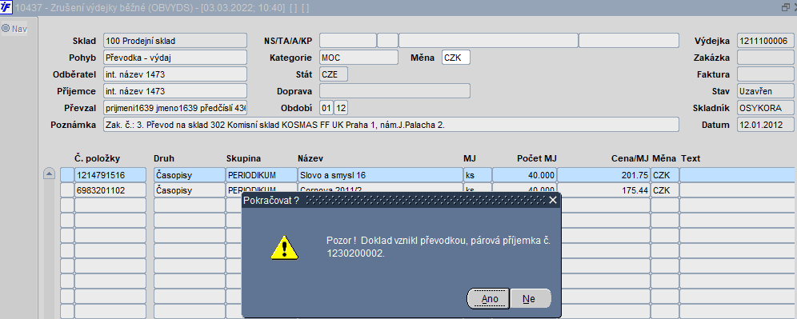Click the Stav field 'Uzavřen'

coord(766,91)
